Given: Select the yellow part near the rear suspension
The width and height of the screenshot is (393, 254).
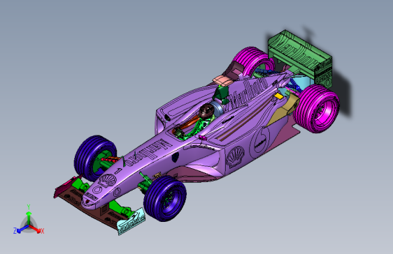Looking at the screenshot, I should pos(278,96).
